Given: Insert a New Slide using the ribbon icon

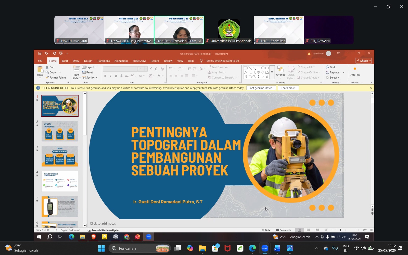Looking at the screenshot, I should [x=76, y=69].
